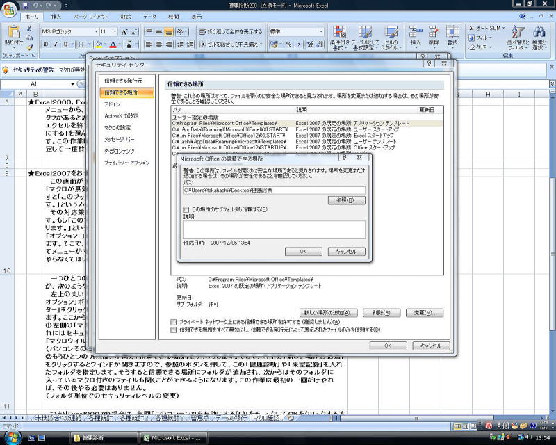This screenshot has height=445, width=556.
Task: Check allow trusted locations on private network
Action: coord(173,322)
